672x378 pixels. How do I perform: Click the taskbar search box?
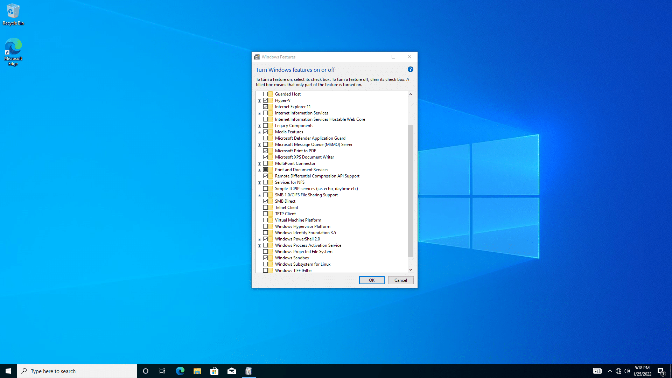pos(77,371)
